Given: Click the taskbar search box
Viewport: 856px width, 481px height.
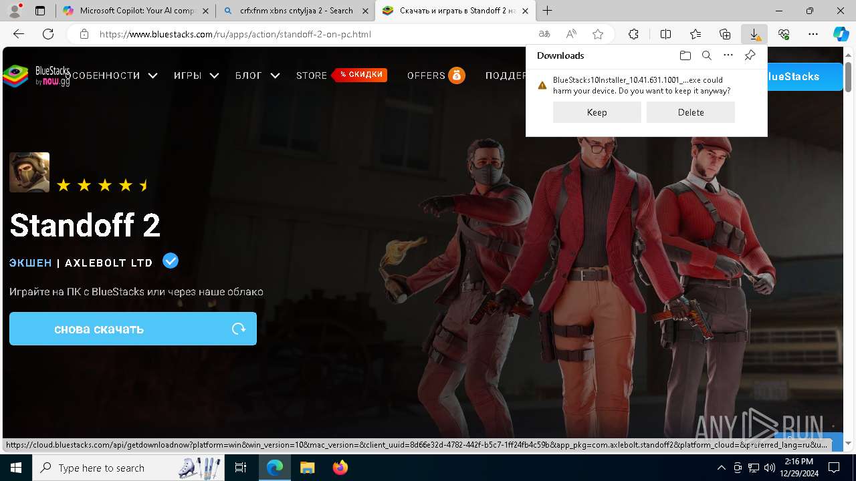Looking at the screenshot, I should (129, 468).
